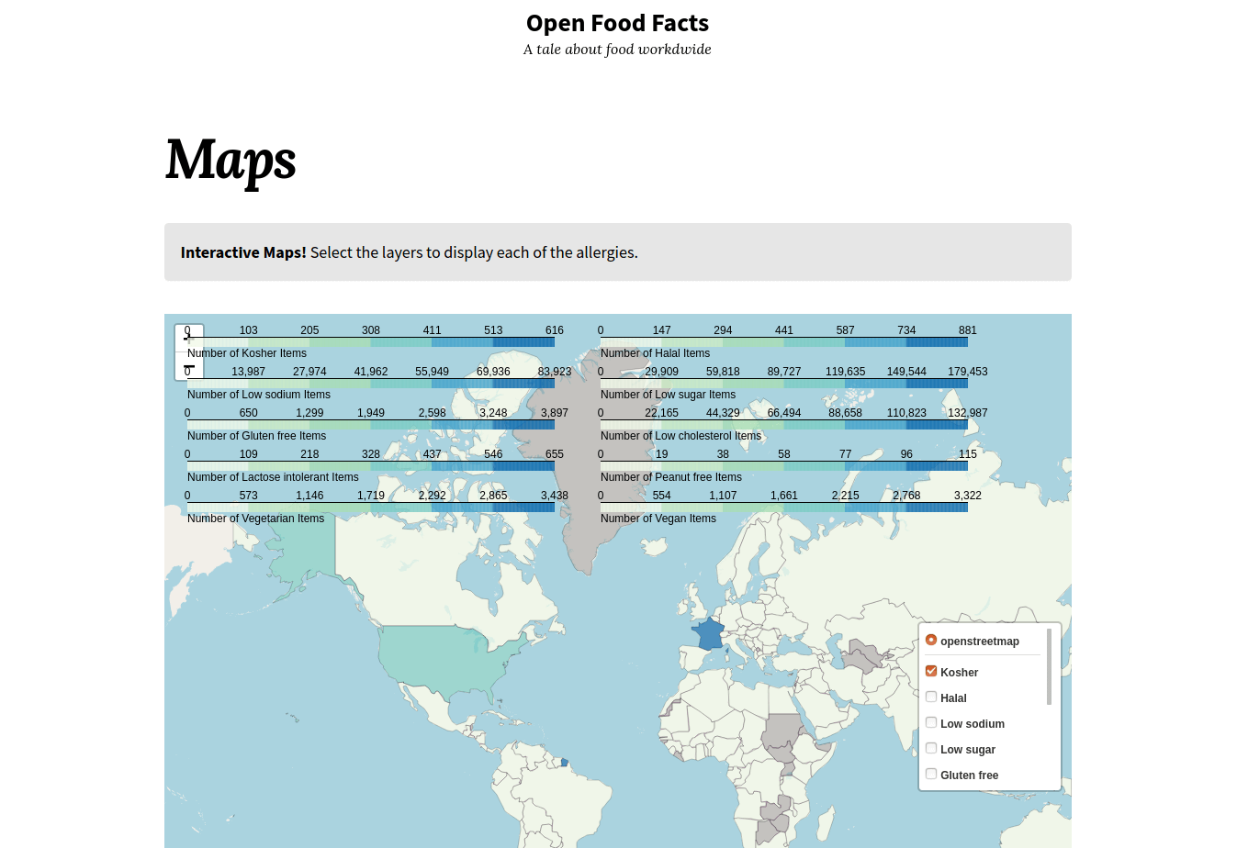1237x848 pixels.
Task: Click 'Number of Halal Items' legend label
Action: (x=655, y=353)
